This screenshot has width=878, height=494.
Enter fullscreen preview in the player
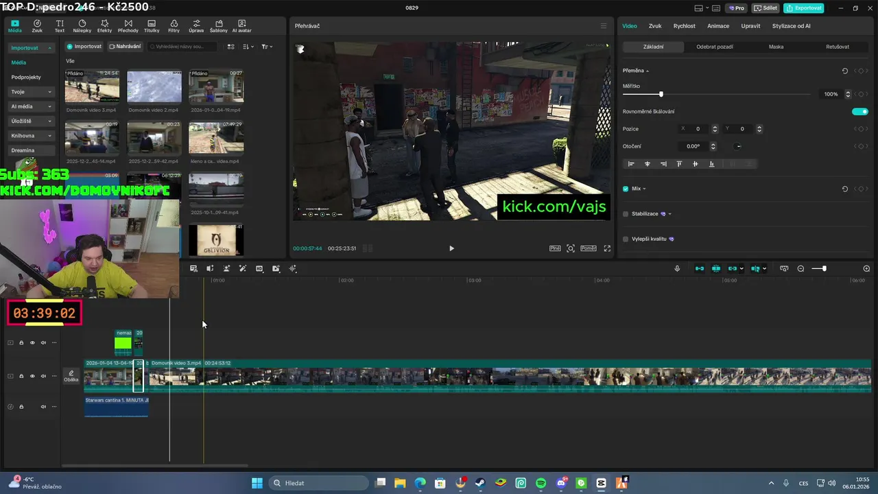607,248
